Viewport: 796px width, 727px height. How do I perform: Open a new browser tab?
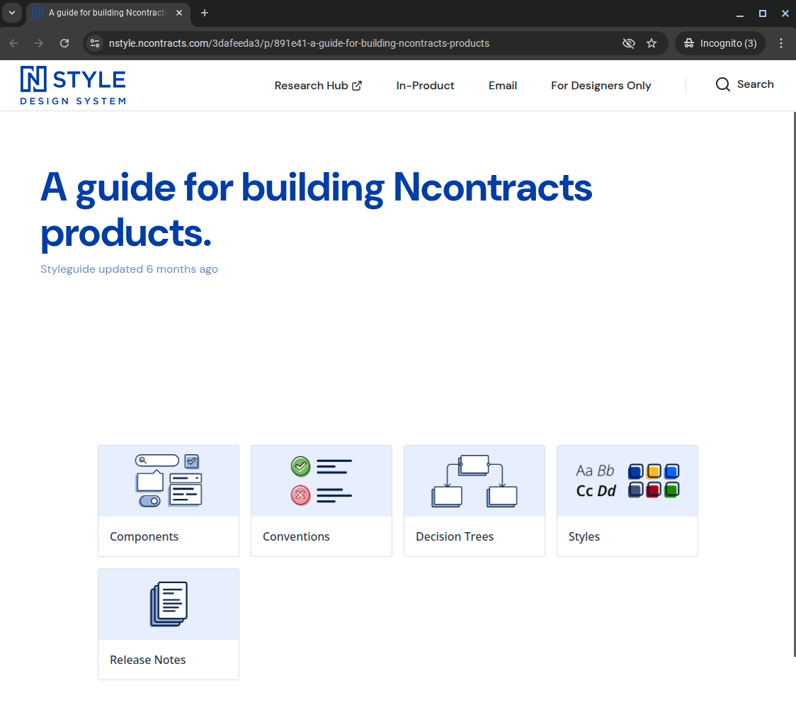tap(205, 13)
